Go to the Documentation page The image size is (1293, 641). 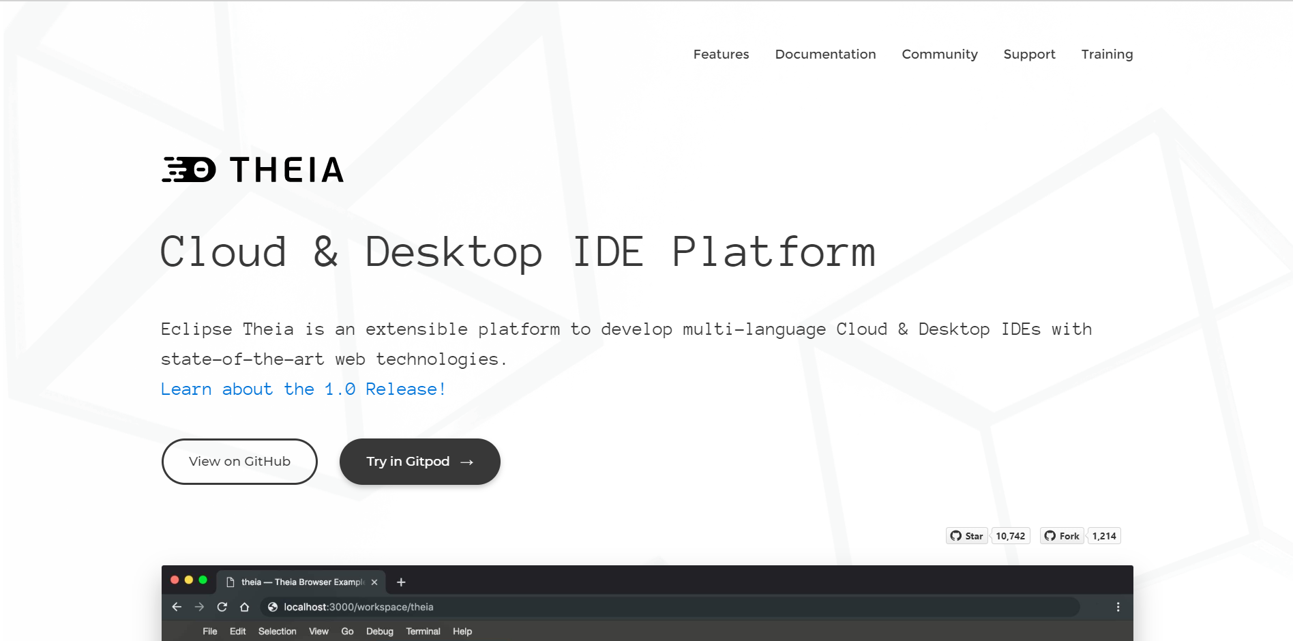pos(825,55)
